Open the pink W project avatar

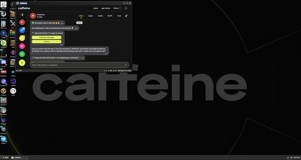point(22,46)
